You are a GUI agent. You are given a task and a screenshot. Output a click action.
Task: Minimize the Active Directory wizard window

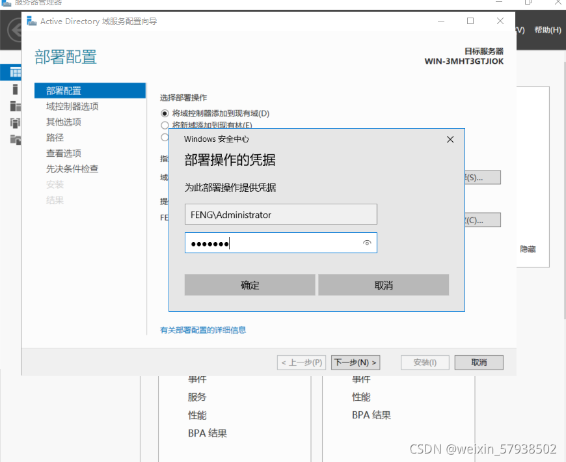pos(440,21)
